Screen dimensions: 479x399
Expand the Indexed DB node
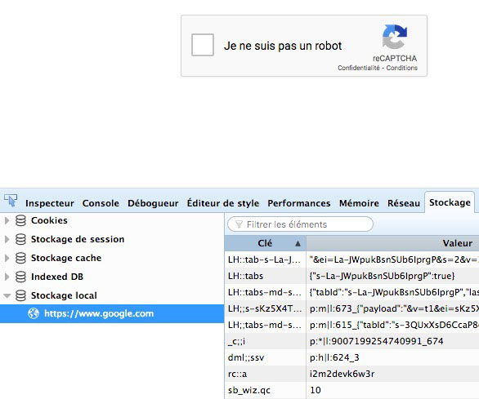7,277
